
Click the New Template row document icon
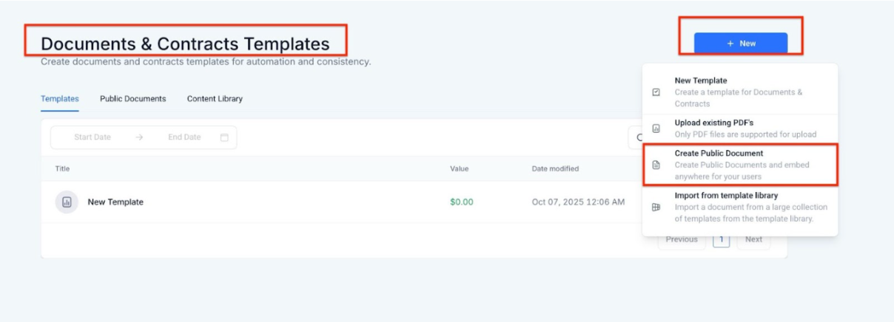click(67, 202)
